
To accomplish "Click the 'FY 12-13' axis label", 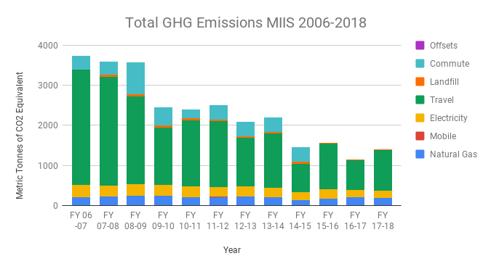I will [x=246, y=220].
